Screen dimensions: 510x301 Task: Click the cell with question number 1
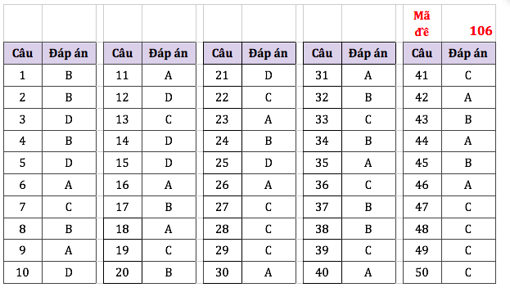coord(23,75)
